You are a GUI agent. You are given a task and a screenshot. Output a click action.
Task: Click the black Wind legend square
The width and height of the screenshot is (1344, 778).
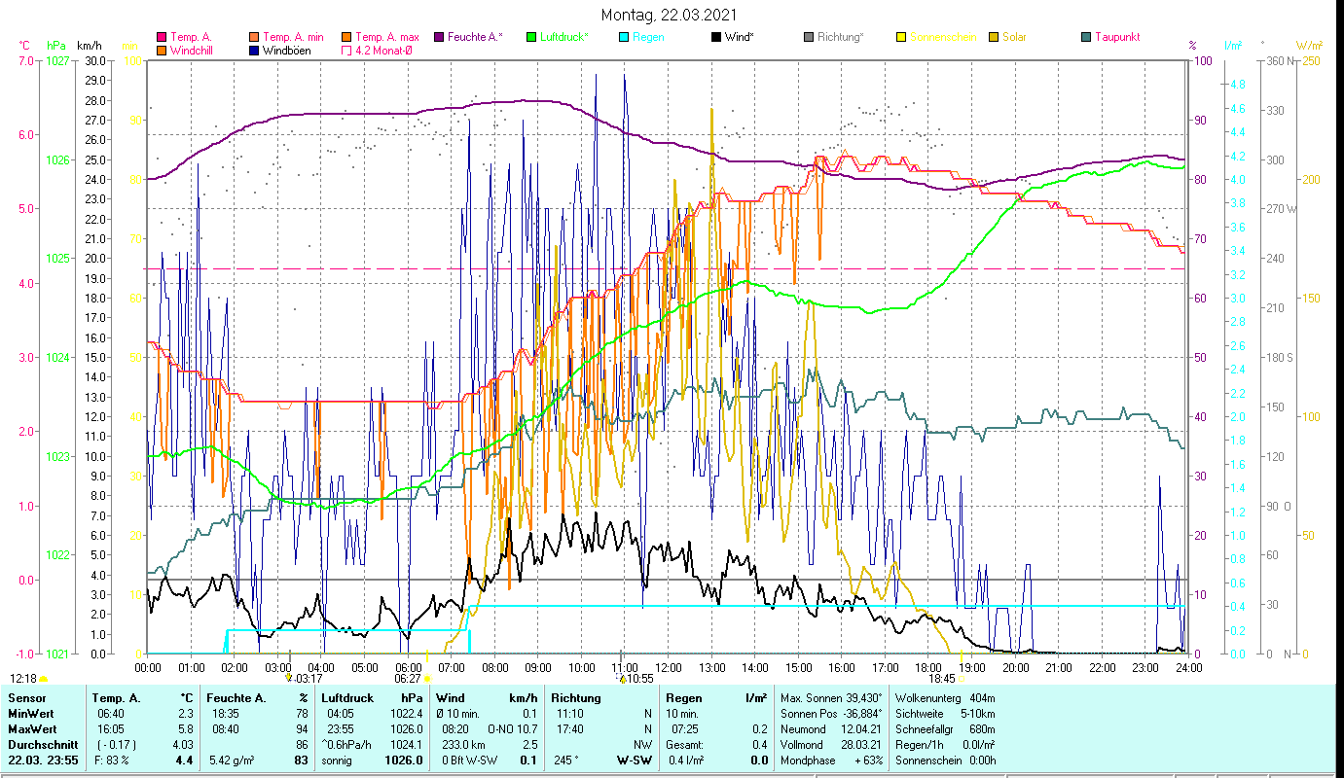716,37
